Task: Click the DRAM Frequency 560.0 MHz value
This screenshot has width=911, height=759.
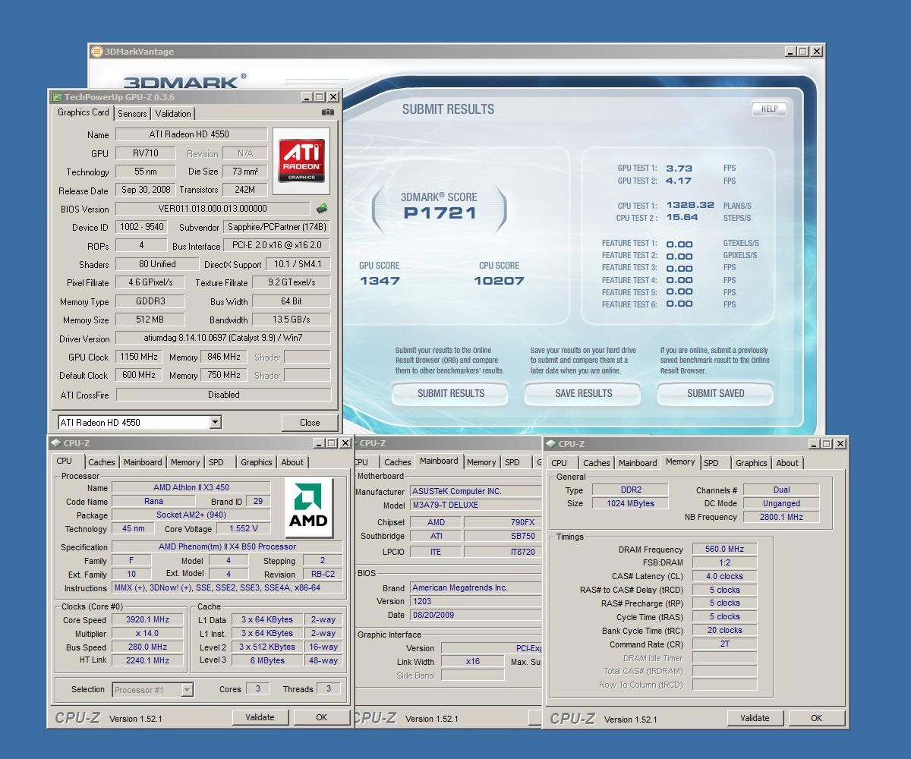Action: click(x=724, y=549)
